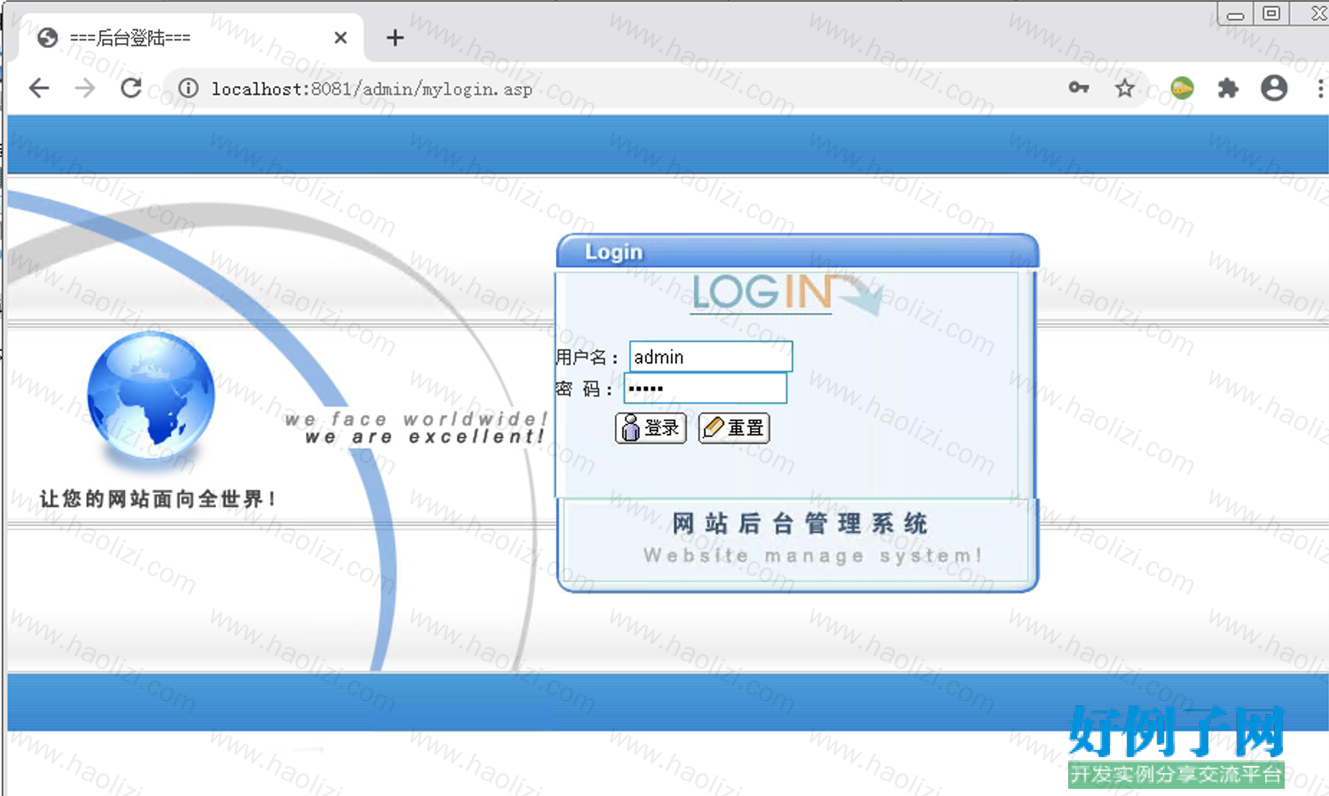Click the 密码 label
Image resolution: width=1329 pixels, height=796 pixels.
[583, 389]
